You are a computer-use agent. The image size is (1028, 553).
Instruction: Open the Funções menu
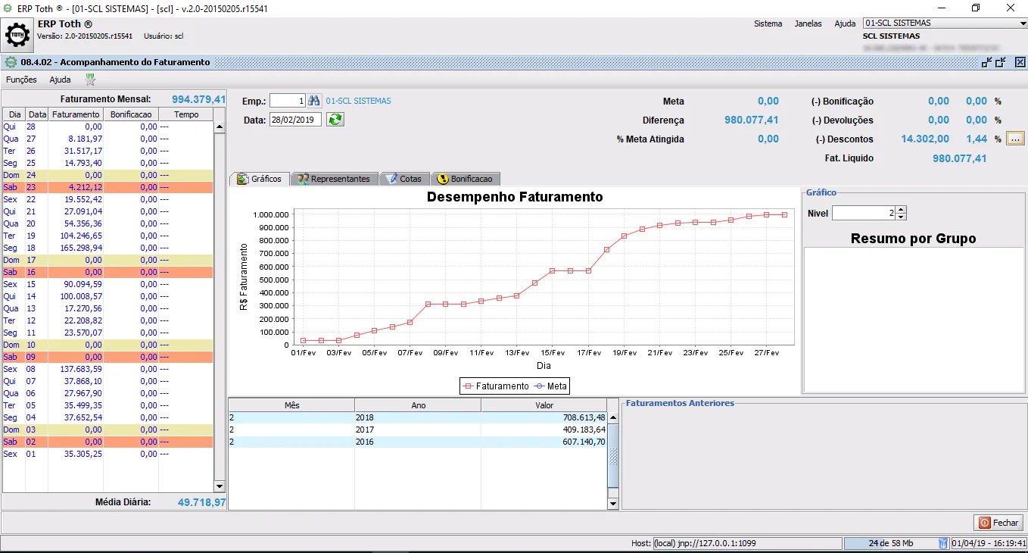[21, 80]
